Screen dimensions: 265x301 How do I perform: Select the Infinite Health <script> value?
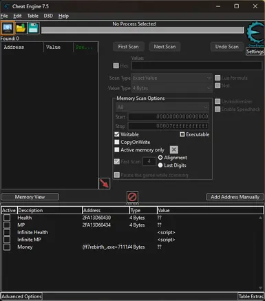tap(167, 232)
